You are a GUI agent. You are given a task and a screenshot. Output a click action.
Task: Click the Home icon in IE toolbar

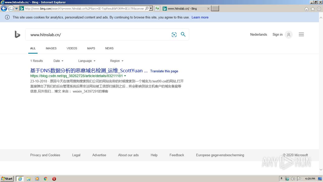306,9
